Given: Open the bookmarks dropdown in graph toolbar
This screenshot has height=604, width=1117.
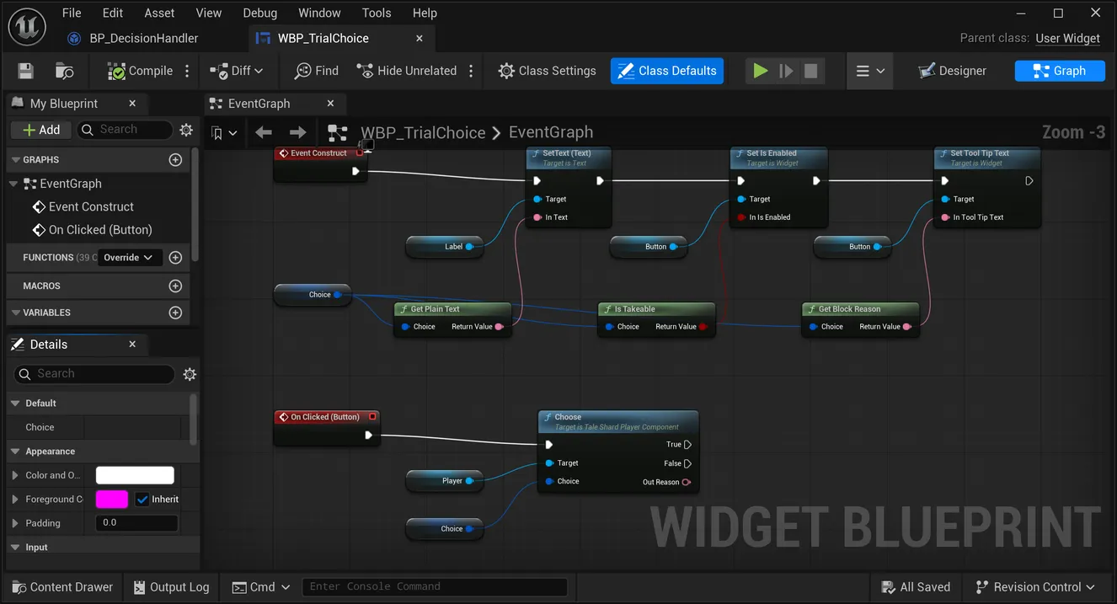Looking at the screenshot, I should point(224,133).
